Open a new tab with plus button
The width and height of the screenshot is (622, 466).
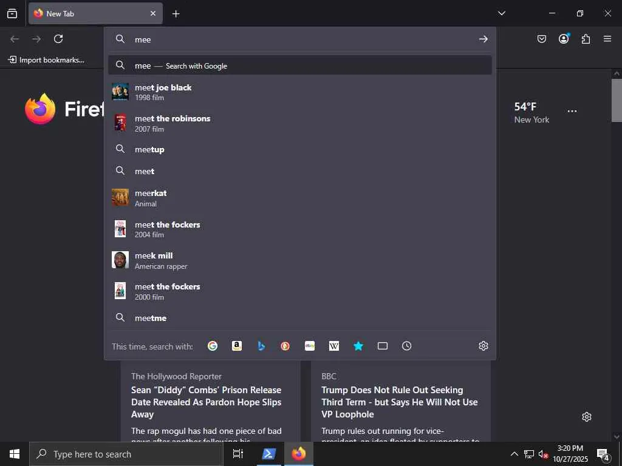[x=176, y=14]
